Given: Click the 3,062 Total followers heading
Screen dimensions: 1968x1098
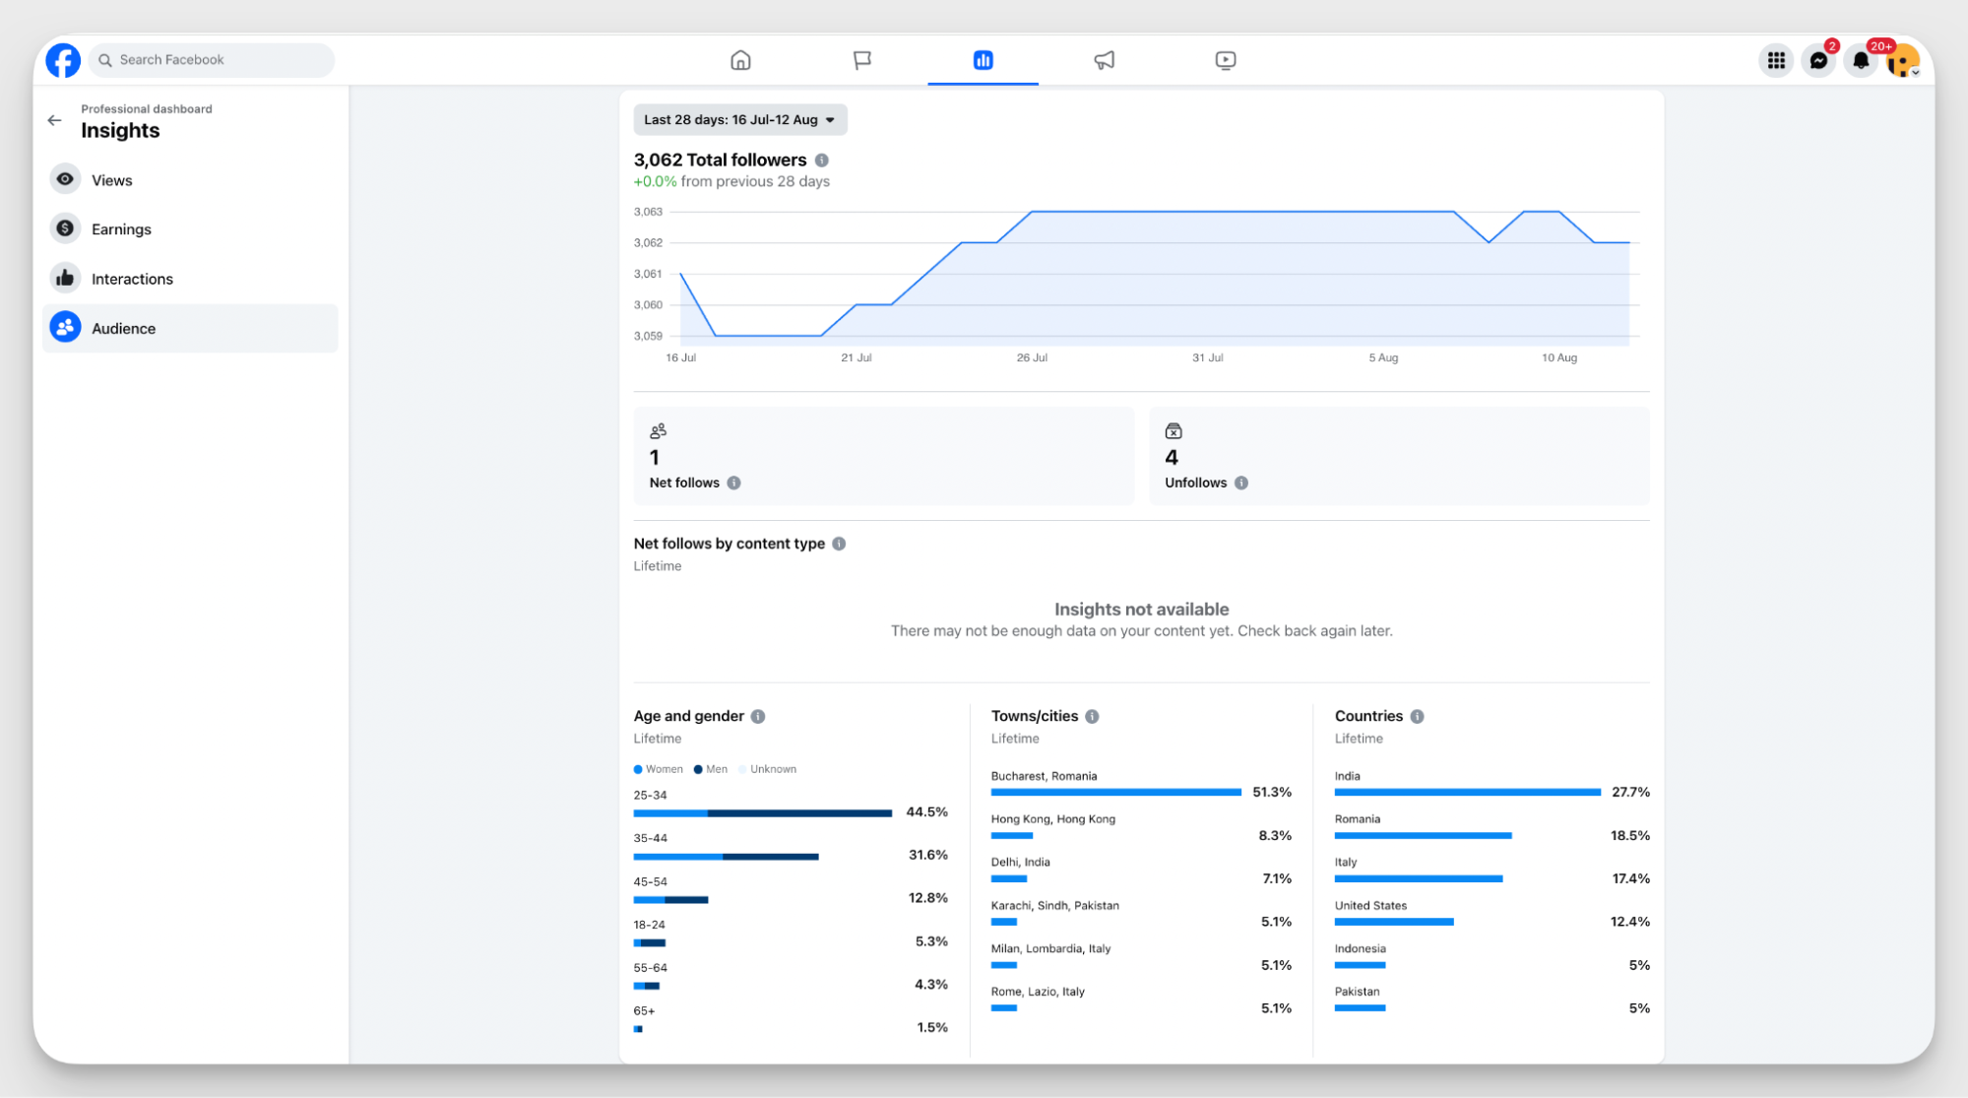Looking at the screenshot, I should pyautogui.click(x=720, y=160).
